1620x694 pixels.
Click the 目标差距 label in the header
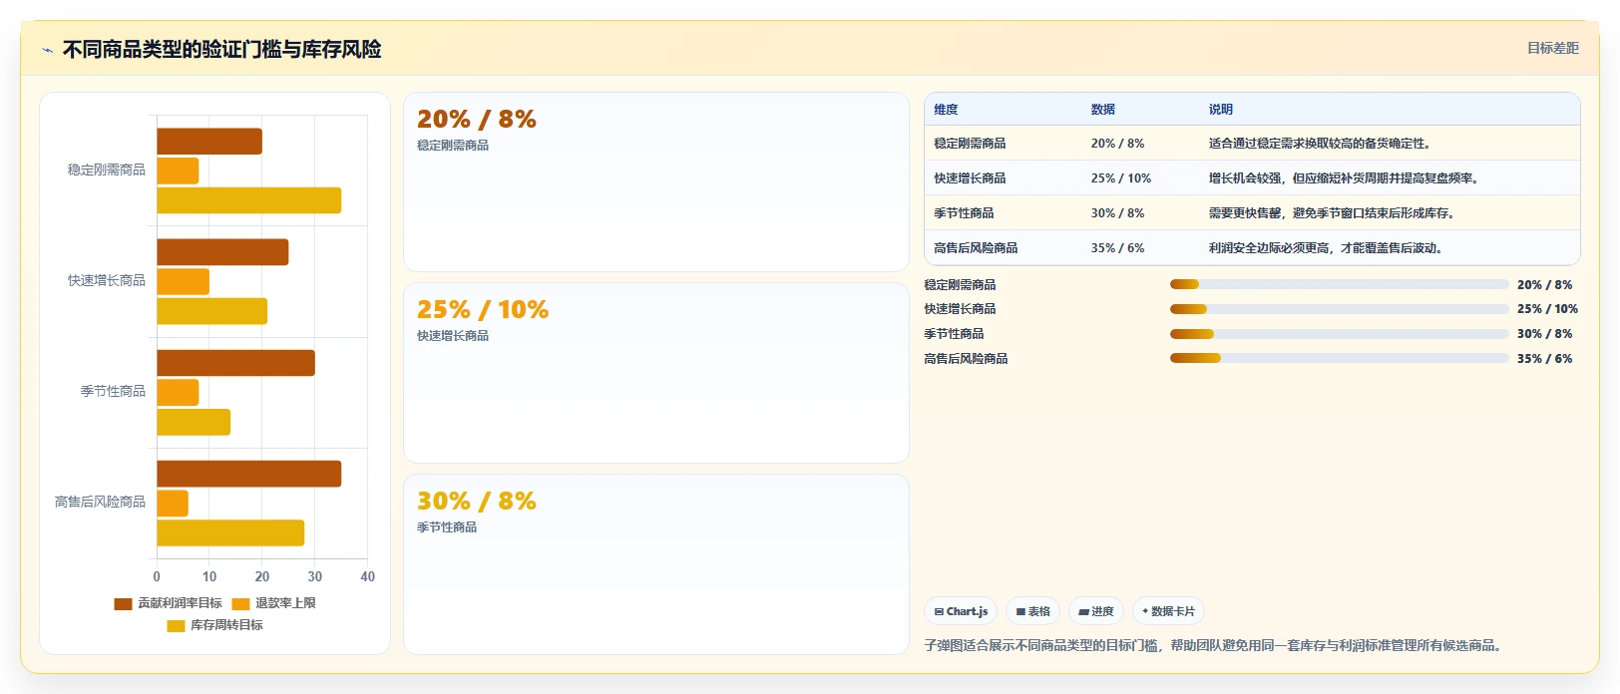click(1553, 48)
